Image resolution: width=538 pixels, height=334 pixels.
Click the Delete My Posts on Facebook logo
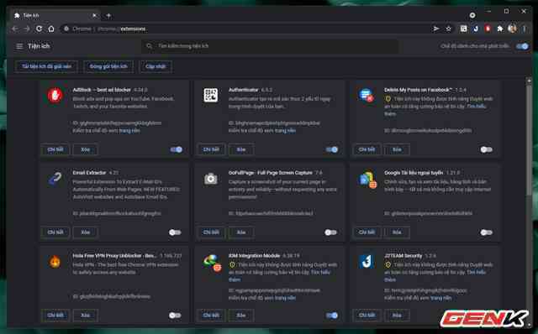click(367, 95)
